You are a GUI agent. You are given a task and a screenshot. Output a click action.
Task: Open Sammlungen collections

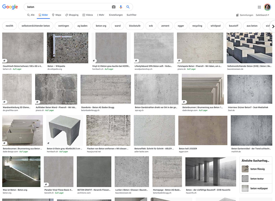coord(244,15)
